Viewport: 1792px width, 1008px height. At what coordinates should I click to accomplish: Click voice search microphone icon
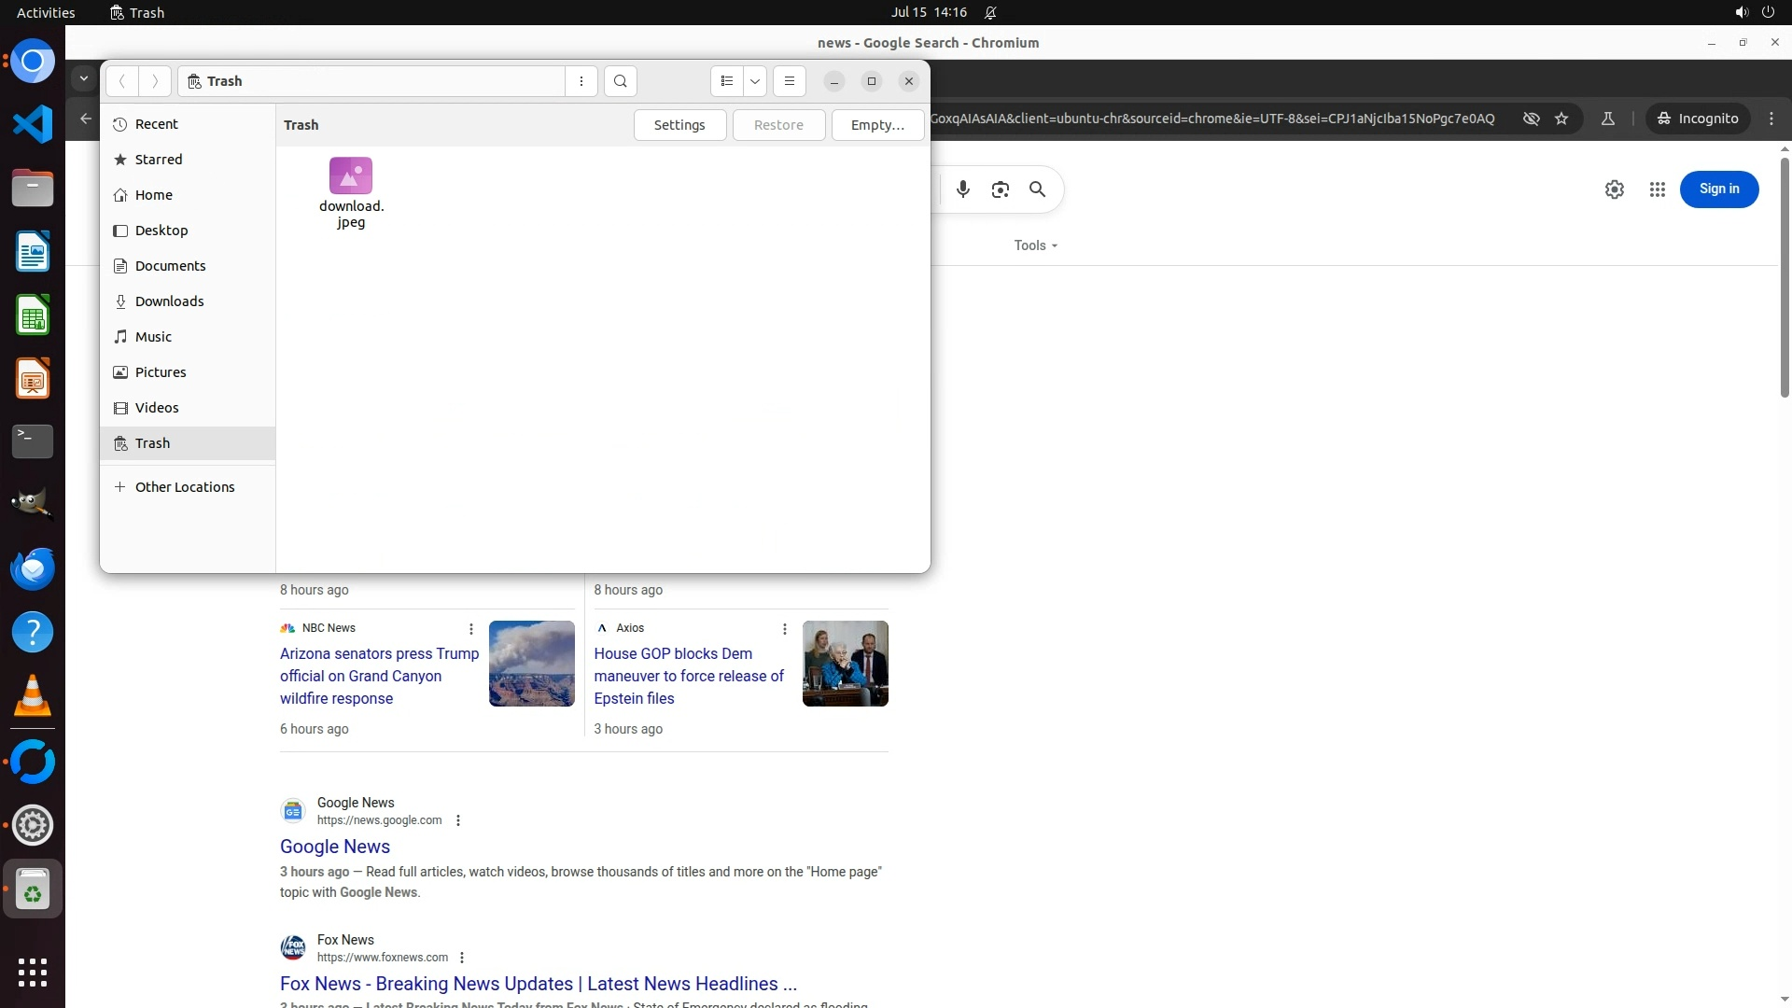pos(963,189)
